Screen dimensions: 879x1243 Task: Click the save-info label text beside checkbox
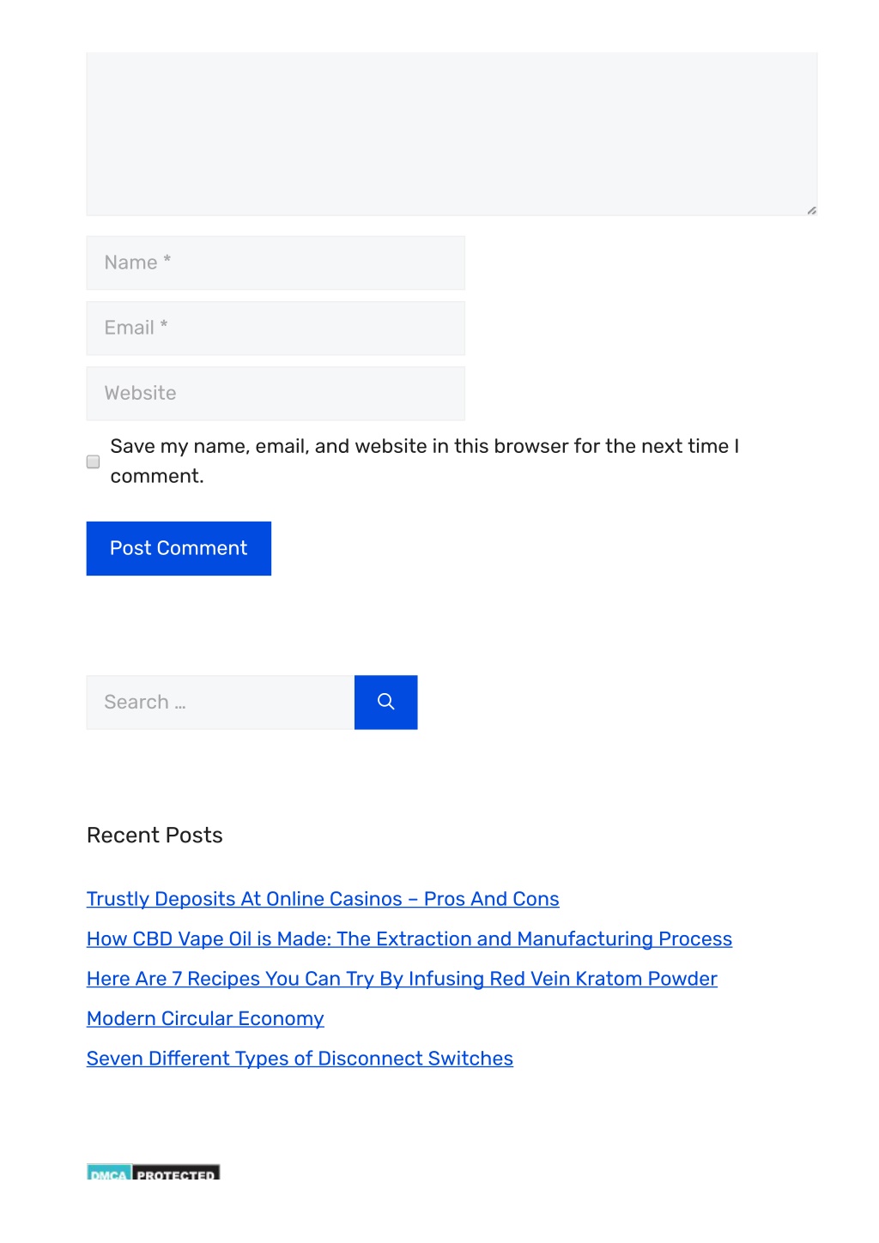pos(424,461)
